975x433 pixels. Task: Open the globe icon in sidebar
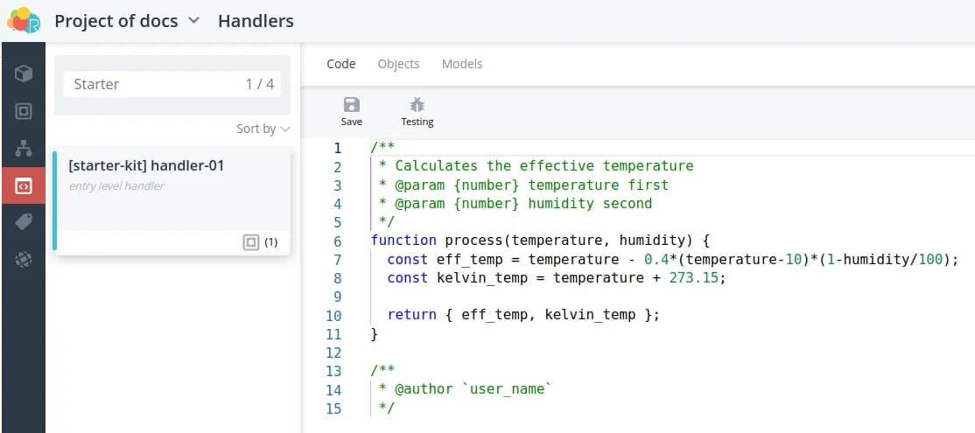(x=24, y=260)
